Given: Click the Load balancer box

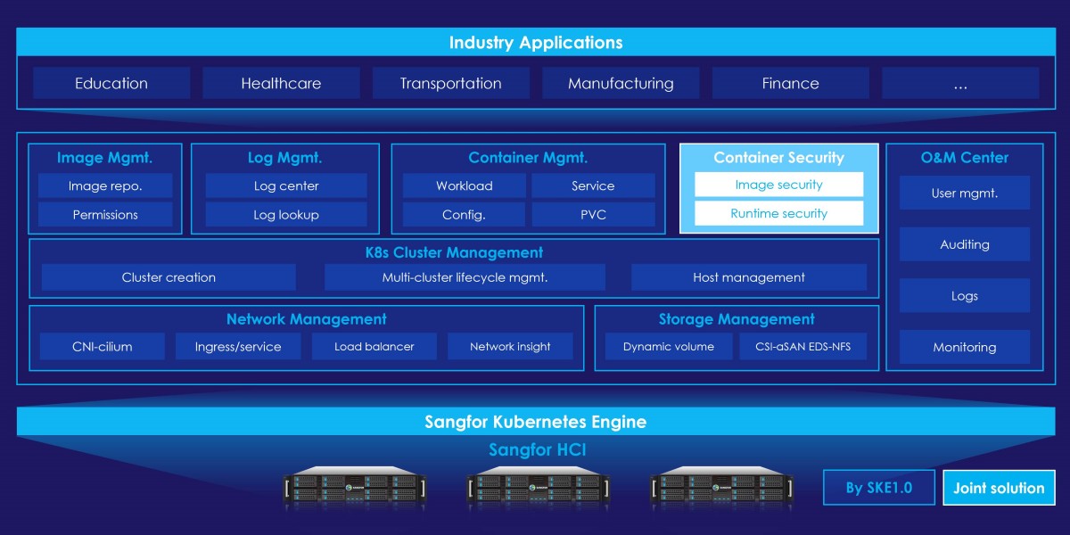Looking at the screenshot, I should pyautogui.click(x=374, y=346).
